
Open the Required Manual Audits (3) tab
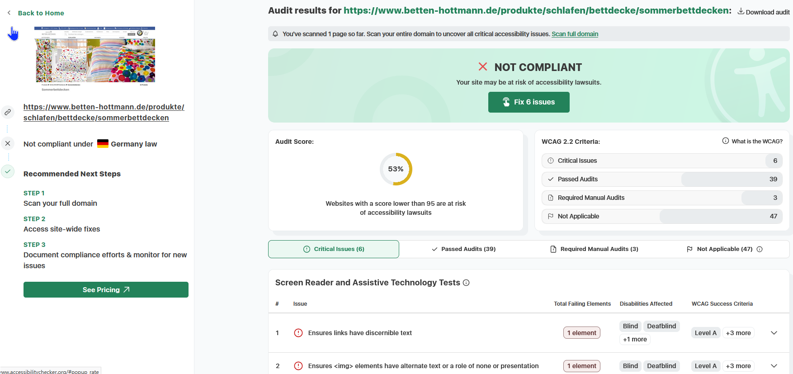pos(594,249)
